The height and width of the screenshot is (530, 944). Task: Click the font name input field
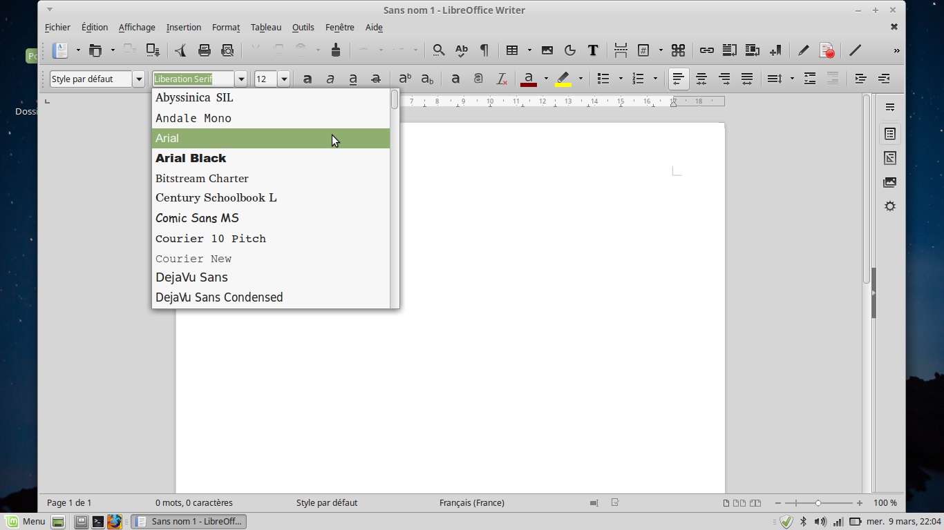(x=193, y=79)
